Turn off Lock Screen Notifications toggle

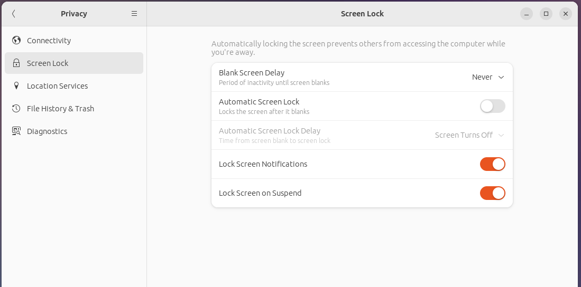[x=492, y=164]
